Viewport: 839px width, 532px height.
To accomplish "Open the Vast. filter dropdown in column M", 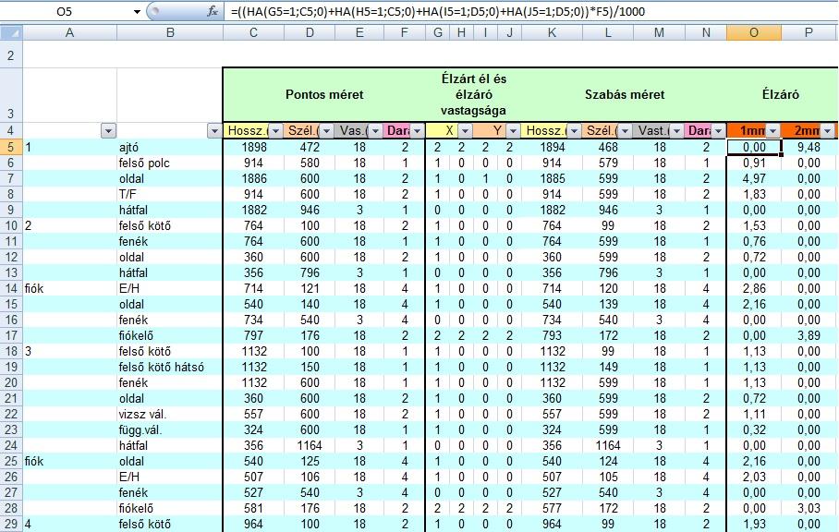I will (x=676, y=131).
